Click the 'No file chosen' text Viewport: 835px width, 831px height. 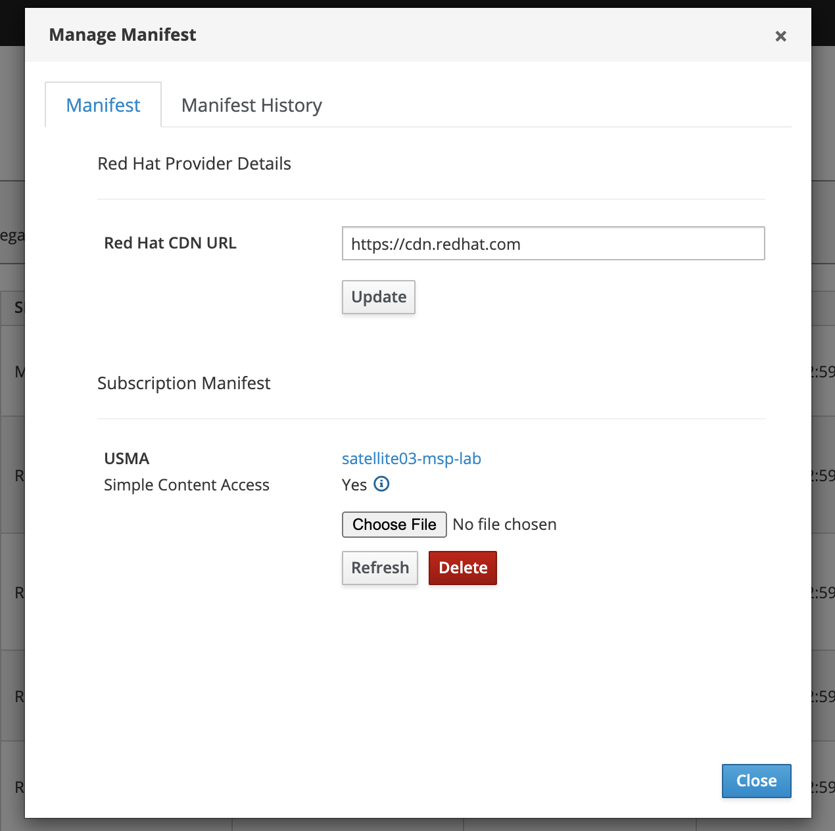[x=504, y=525]
